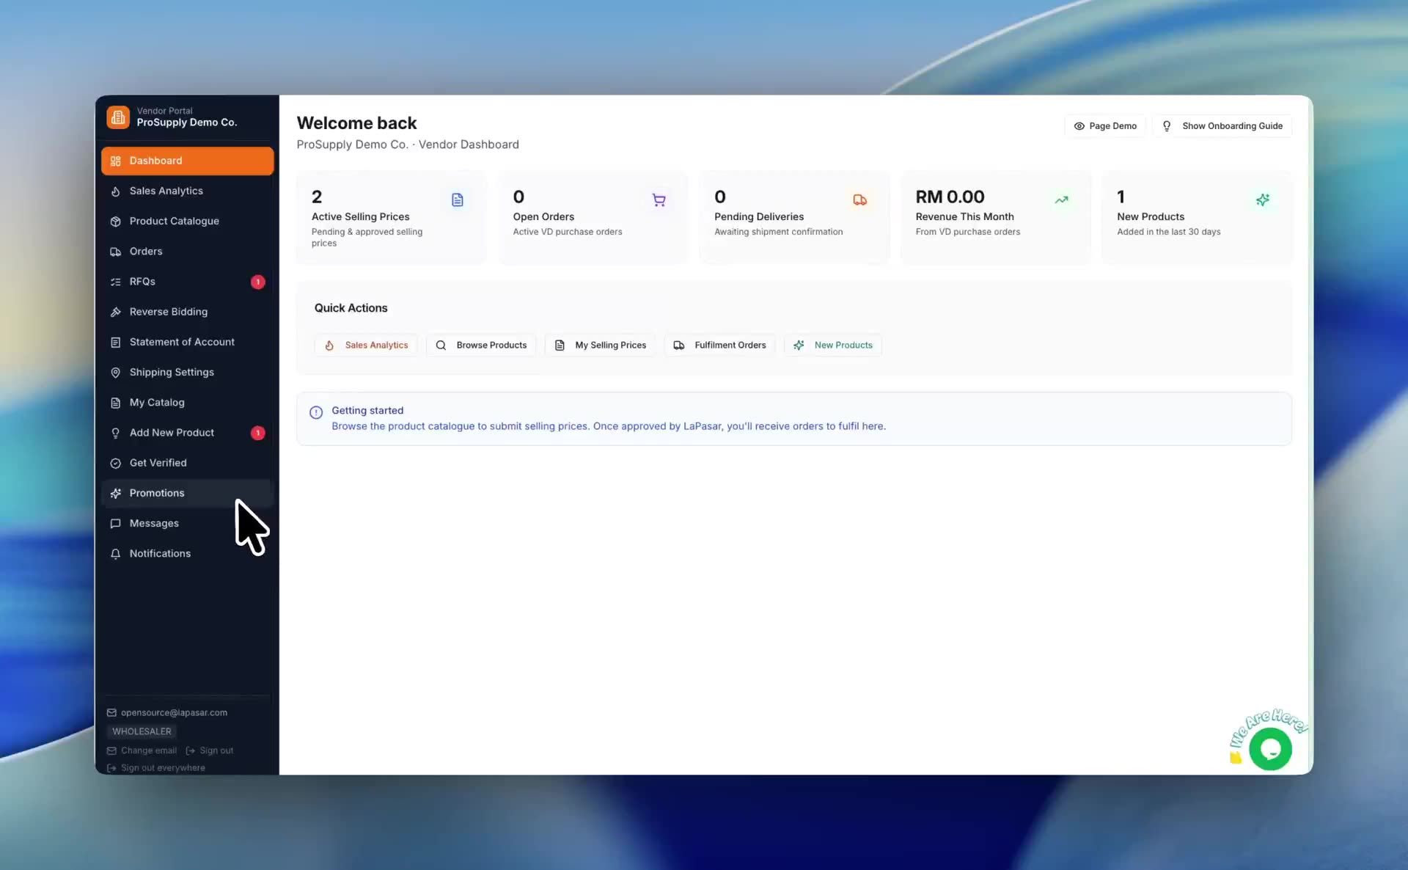Viewport: 1408px width, 870px height.
Task: Click the Page Demo button
Action: click(1104, 126)
